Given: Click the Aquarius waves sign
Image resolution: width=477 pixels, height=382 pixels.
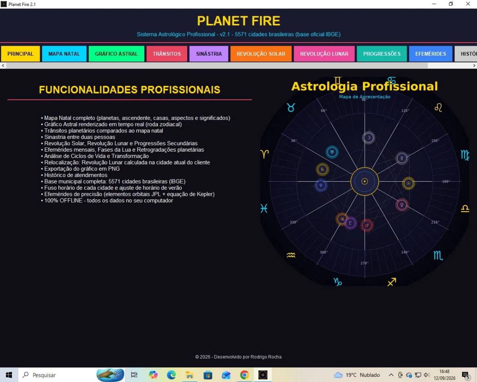Looking at the screenshot, I should pos(291,255).
